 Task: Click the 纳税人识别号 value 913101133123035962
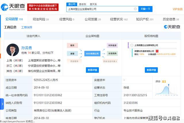pyautogui.click(x=48, y=103)
